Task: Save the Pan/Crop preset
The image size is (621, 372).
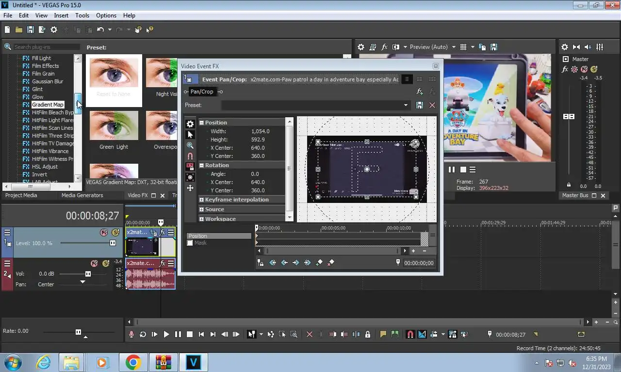Action: [x=420, y=105]
